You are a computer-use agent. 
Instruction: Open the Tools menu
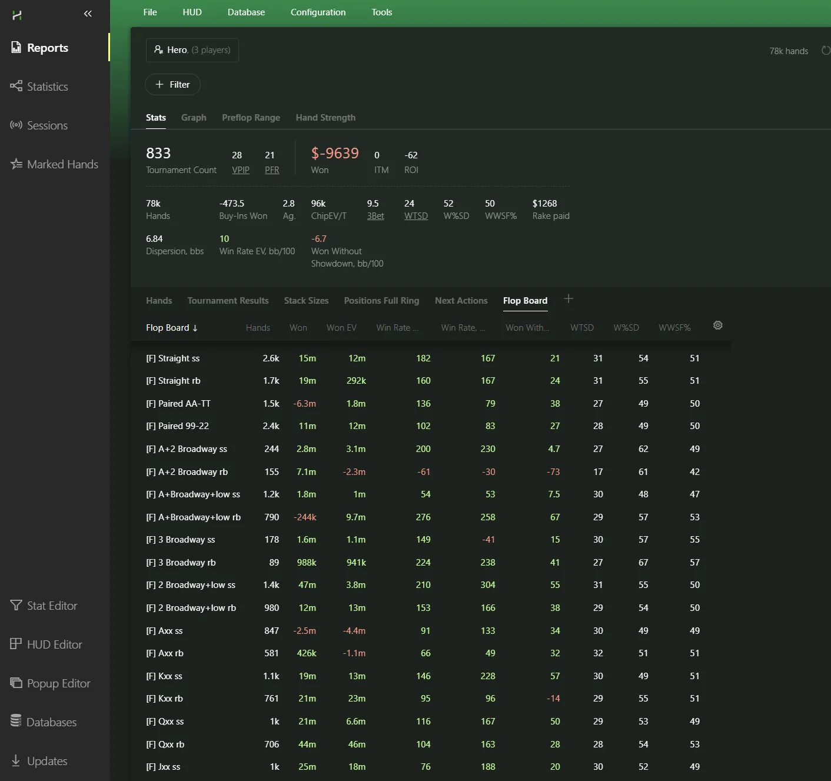click(381, 12)
